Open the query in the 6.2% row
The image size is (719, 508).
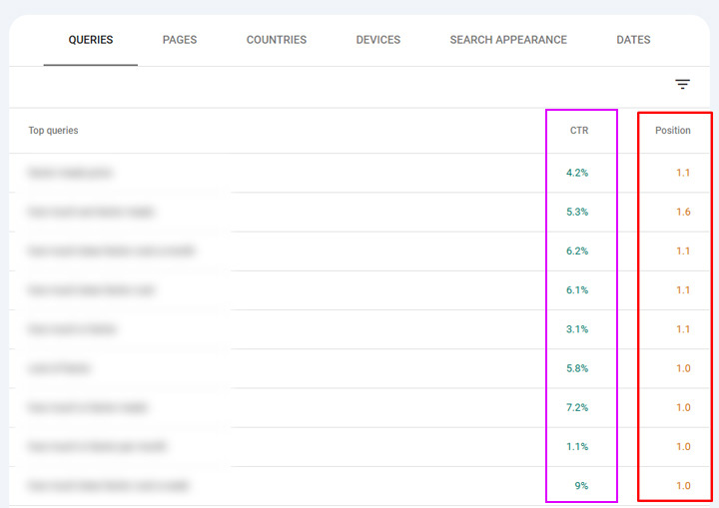click(112, 251)
